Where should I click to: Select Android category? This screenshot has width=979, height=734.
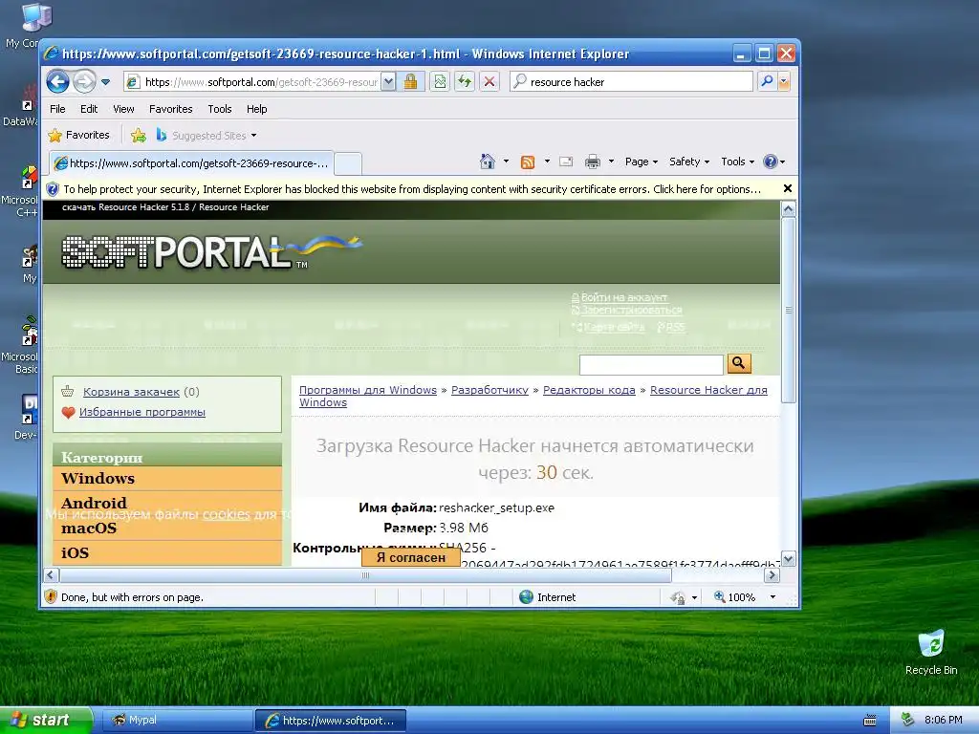pos(167,503)
